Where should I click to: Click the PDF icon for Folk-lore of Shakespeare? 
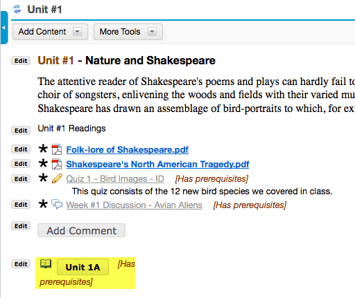click(57, 149)
